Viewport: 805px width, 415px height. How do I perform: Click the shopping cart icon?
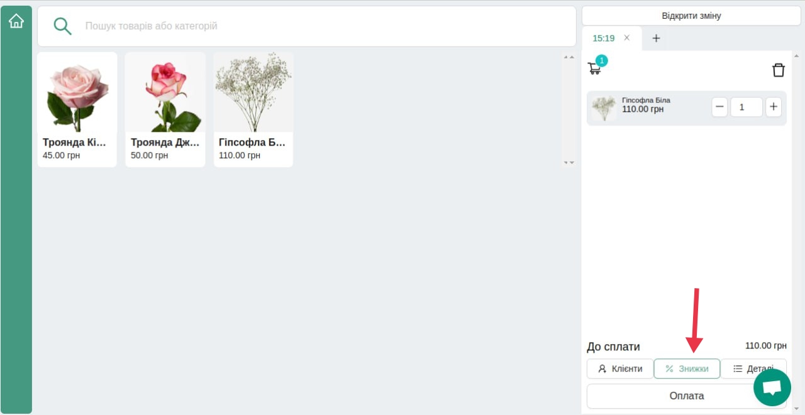pyautogui.click(x=594, y=68)
